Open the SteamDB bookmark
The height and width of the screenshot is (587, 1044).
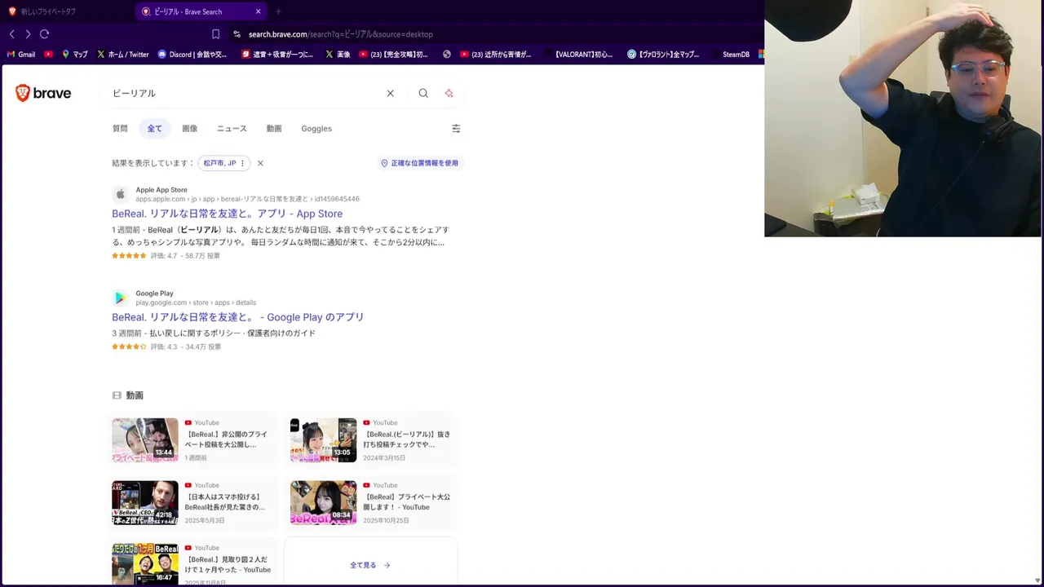pos(730,55)
